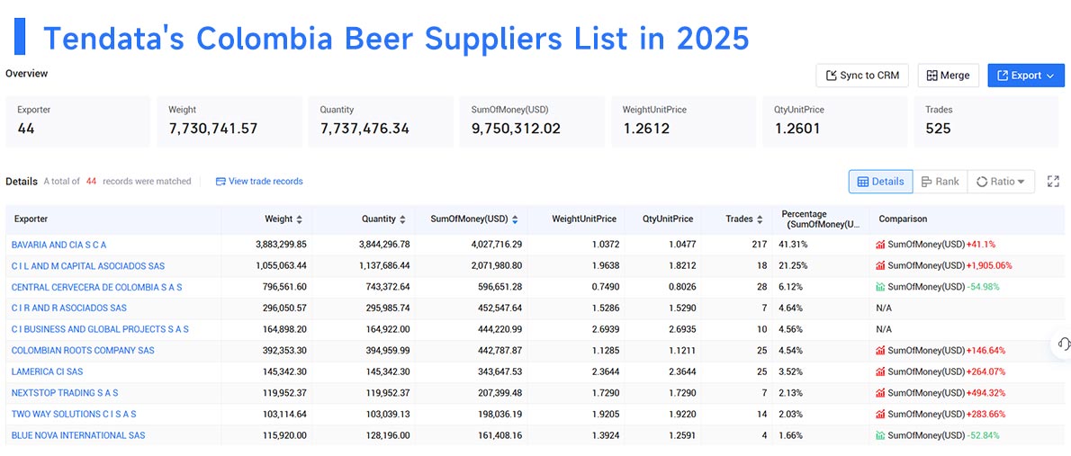Click comparison chart icon for +1,905.06%
1071x456 pixels.
click(880, 265)
